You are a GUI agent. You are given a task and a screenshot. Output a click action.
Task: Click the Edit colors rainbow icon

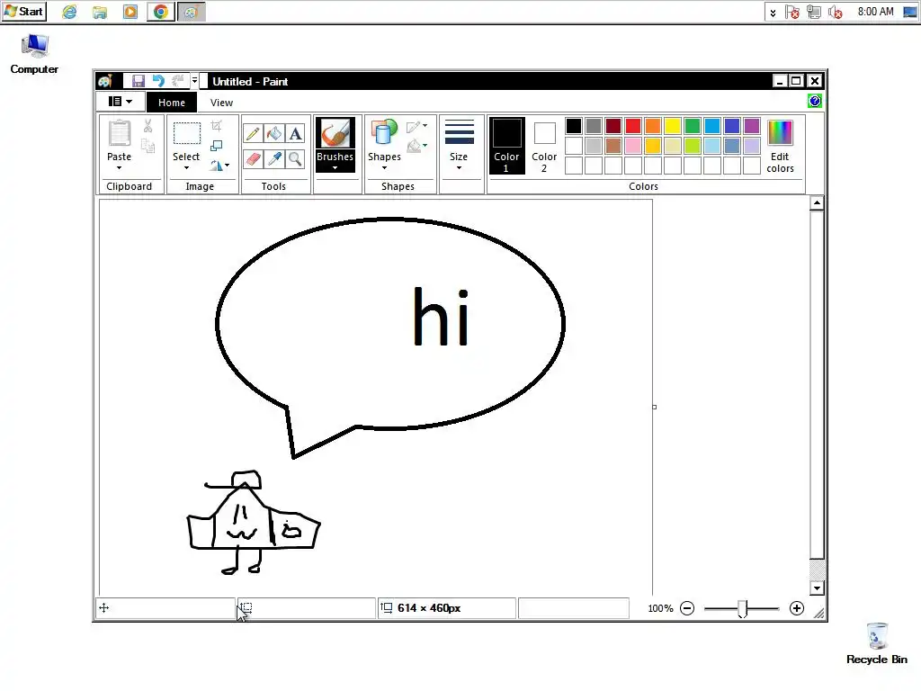point(780,133)
